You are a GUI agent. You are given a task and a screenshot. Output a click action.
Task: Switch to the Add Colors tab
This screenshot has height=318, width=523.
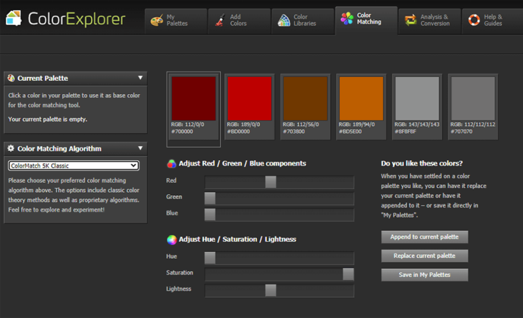click(x=239, y=22)
